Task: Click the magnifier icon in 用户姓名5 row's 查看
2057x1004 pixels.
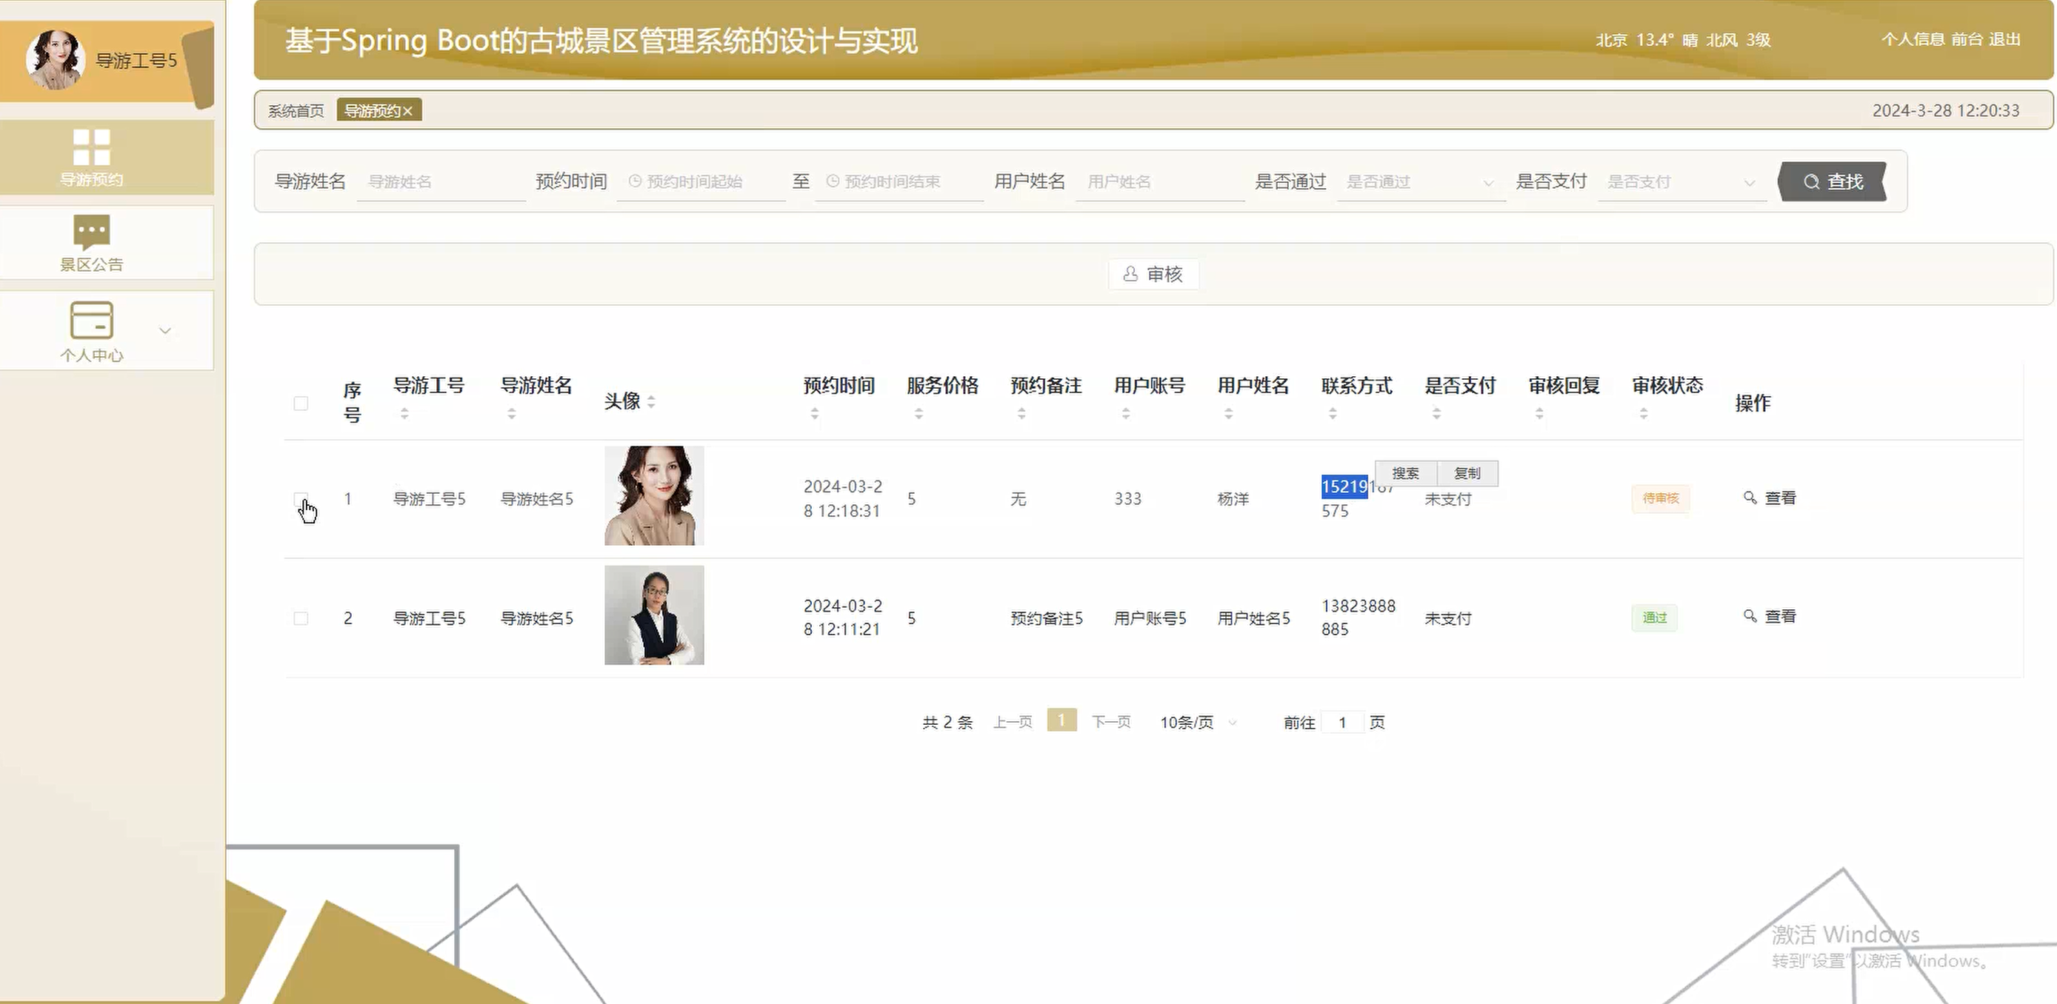Action: tap(1750, 616)
